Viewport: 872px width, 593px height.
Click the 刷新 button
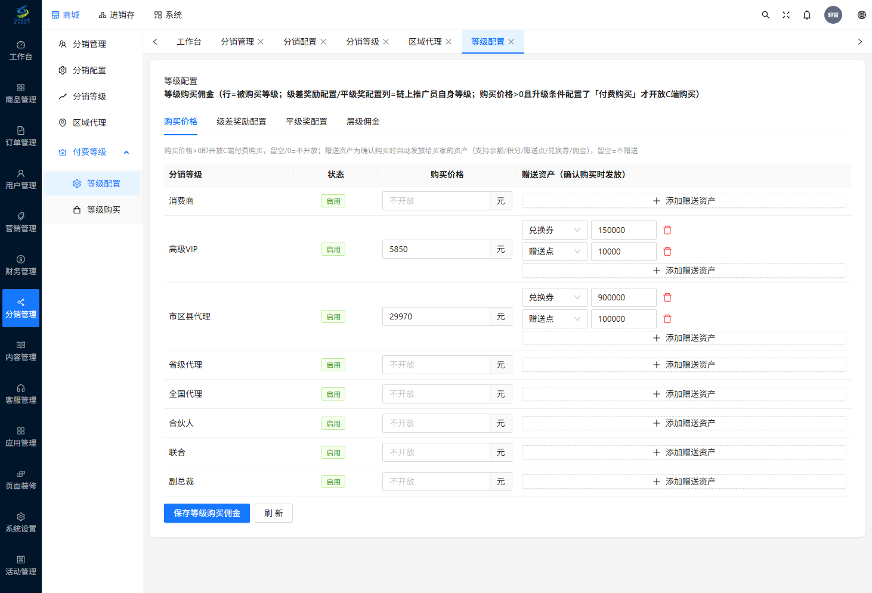coord(274,513)
